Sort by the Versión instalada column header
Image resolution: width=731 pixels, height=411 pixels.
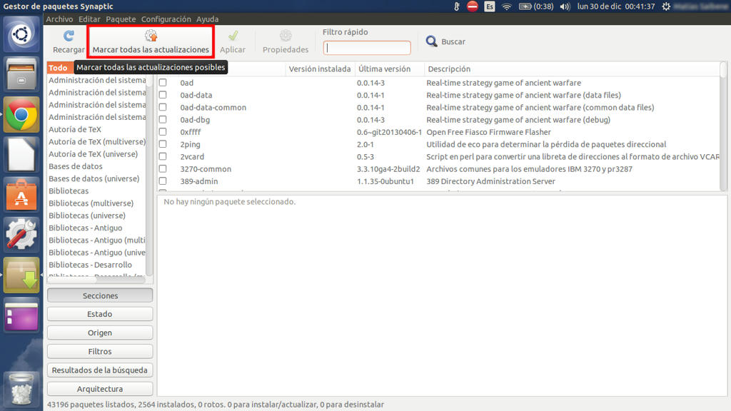point(320,69)
